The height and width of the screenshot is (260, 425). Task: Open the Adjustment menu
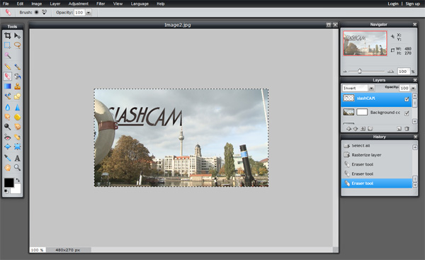point(79,4)
